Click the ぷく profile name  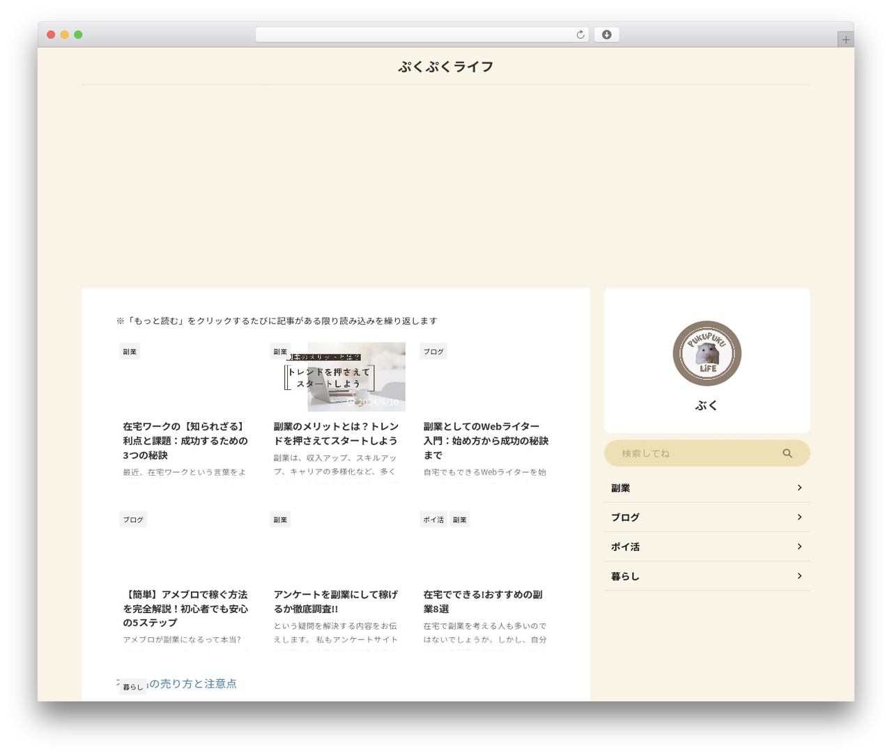coord(707,405)
